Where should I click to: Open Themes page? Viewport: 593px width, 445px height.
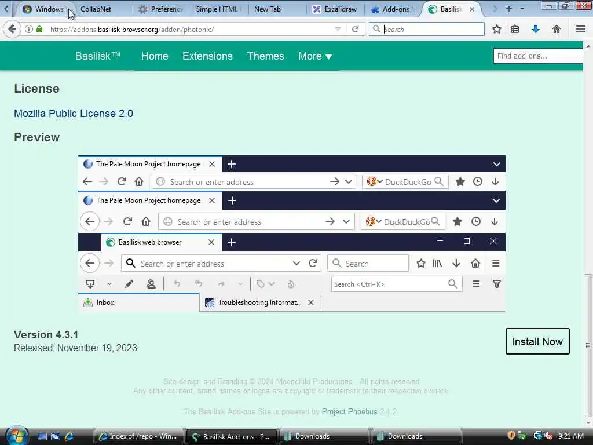[265, 56]
